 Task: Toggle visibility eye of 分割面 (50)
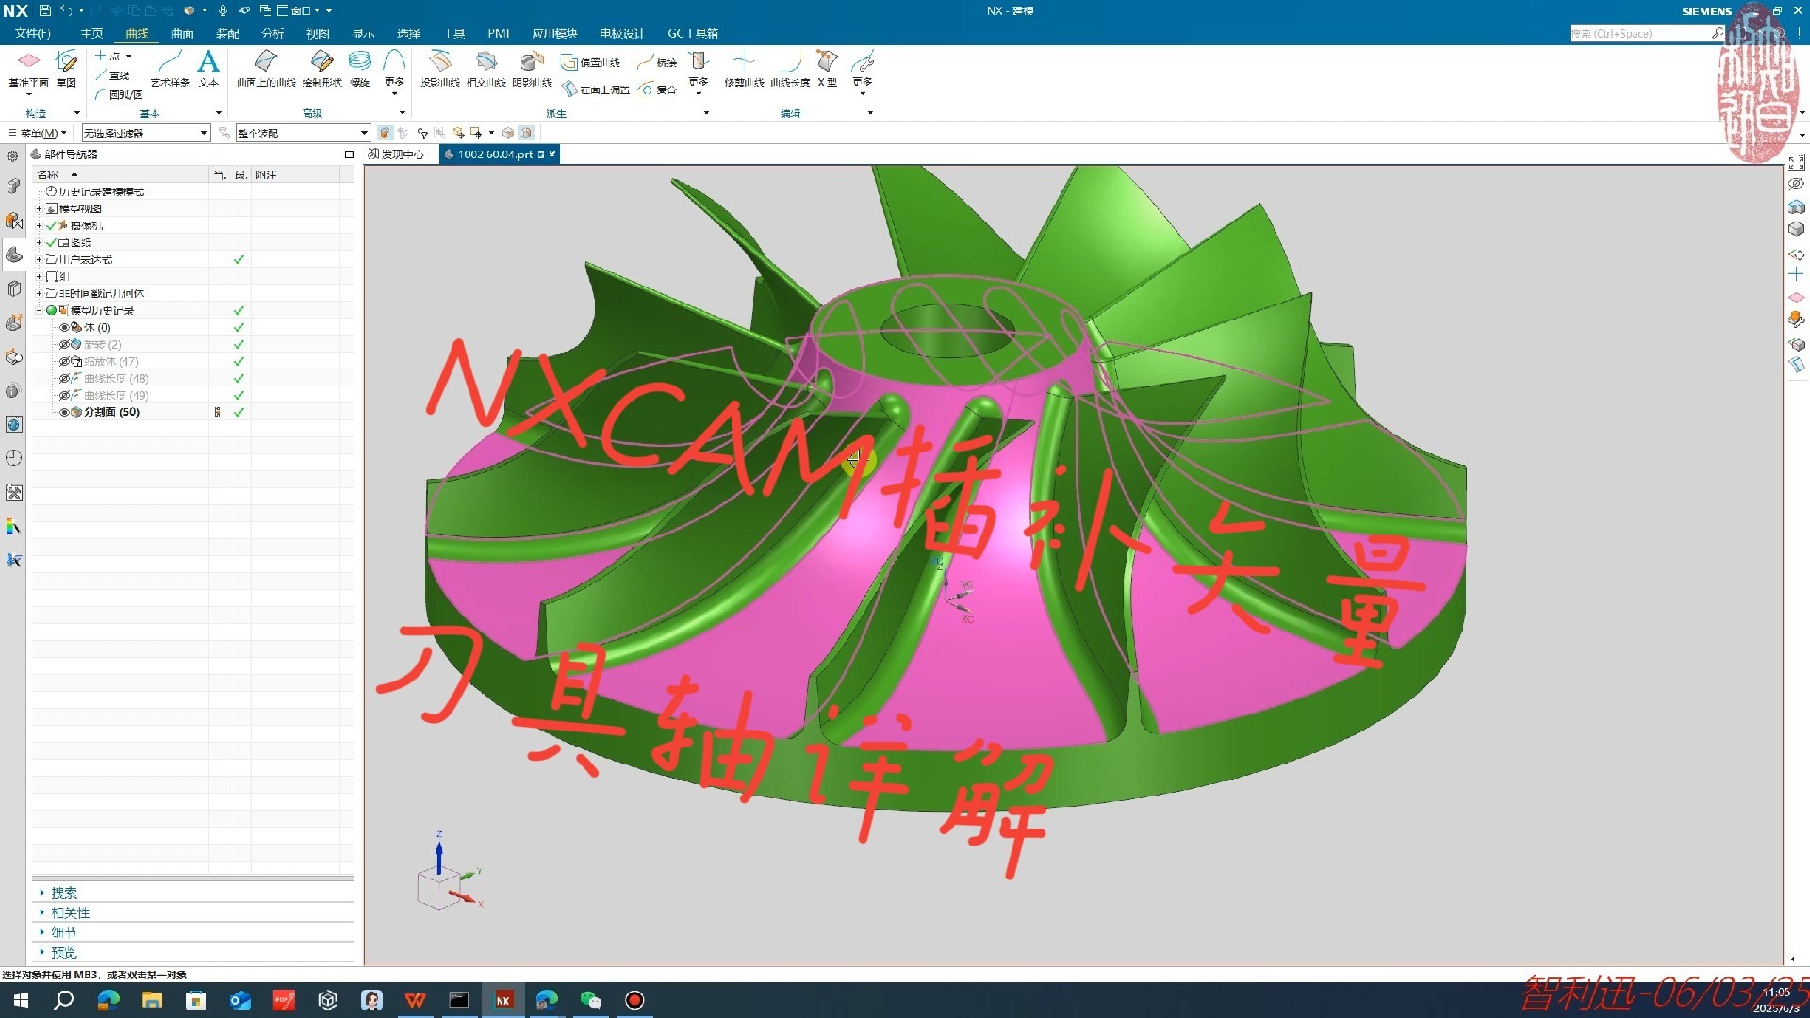pyautogui.click(x=65, y=412)
